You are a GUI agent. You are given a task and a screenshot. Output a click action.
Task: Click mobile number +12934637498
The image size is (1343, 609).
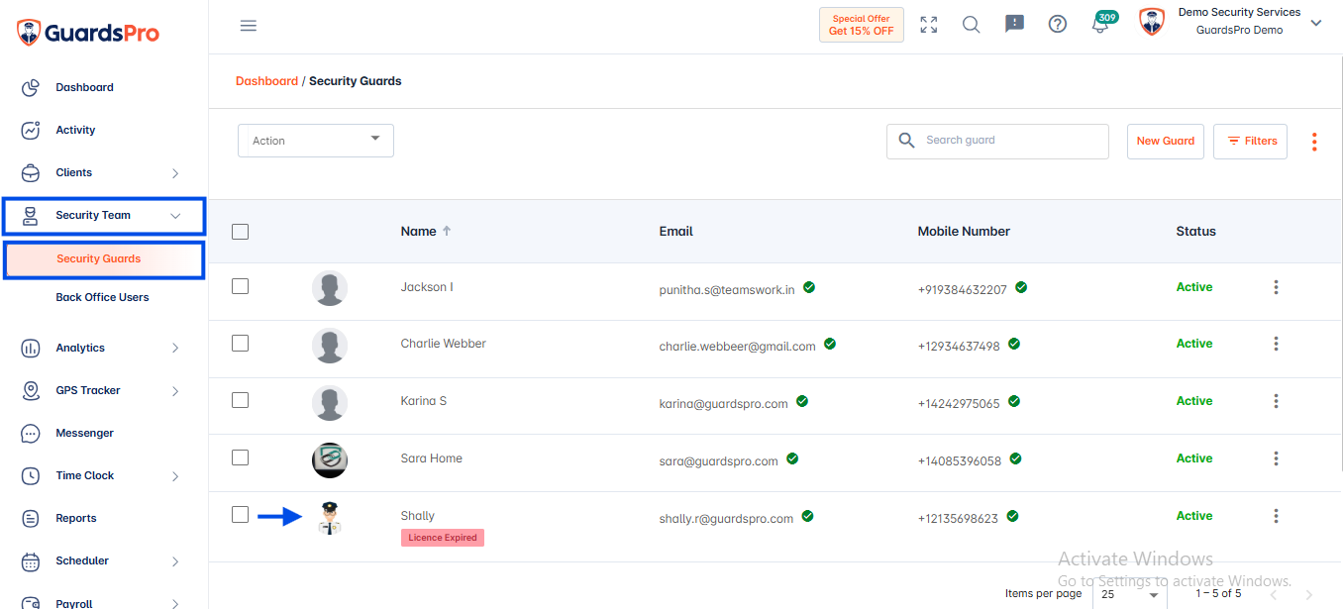tap(959, 347)
